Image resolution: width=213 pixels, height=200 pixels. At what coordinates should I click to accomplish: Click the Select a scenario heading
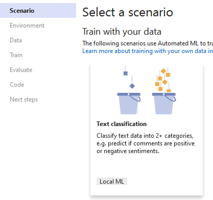pos(128,12)
